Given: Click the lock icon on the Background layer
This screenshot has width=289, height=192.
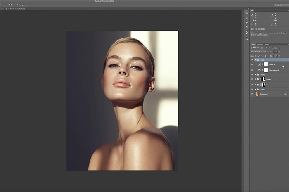Looking at the screenshot, I should (x=286, y=94).
